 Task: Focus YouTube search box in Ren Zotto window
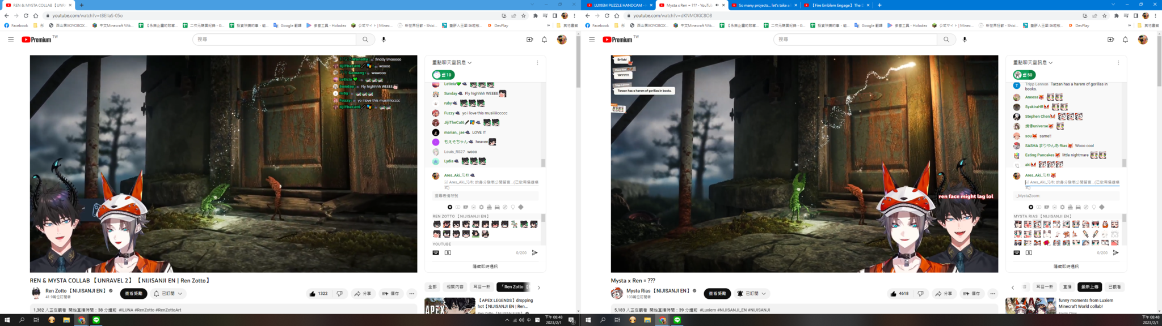(275, 40)
